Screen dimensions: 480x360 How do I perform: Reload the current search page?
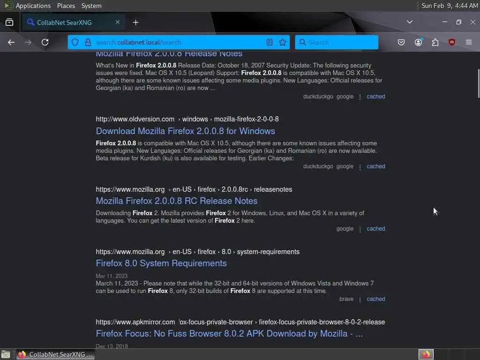45,42
